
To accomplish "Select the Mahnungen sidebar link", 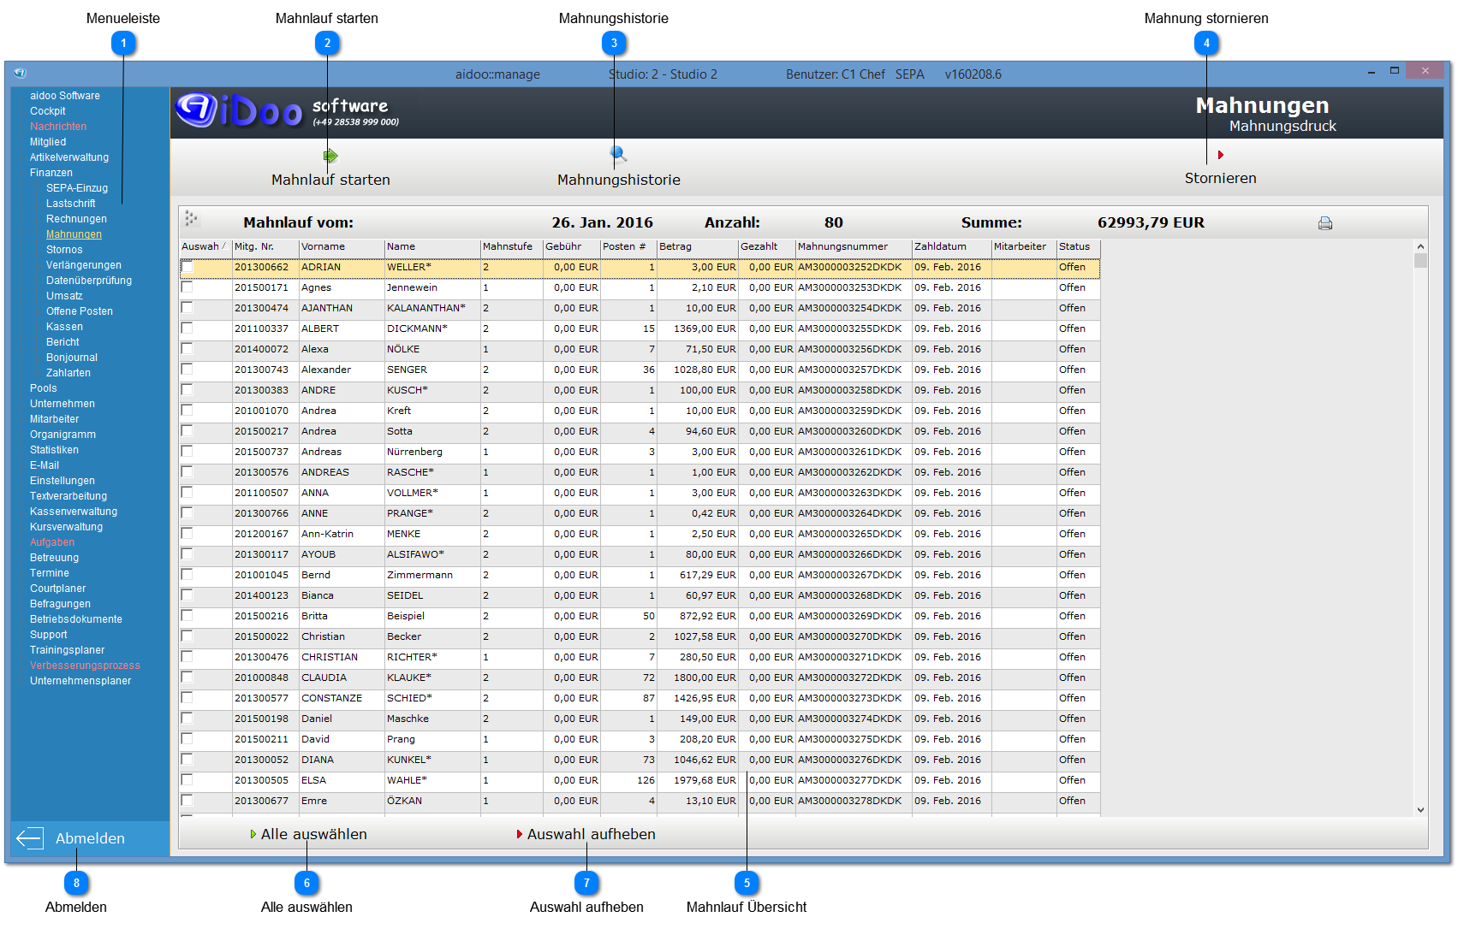I will [x=74, y=234].
